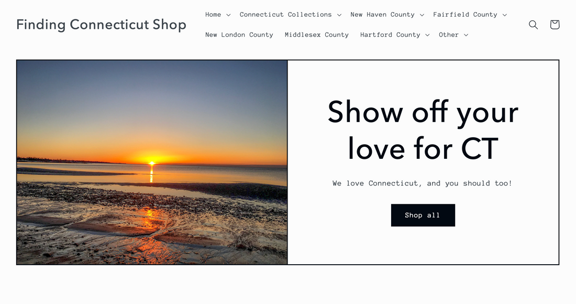Select the Fairfield County menu label
This screenshot has height=304, width=576.
465,15
